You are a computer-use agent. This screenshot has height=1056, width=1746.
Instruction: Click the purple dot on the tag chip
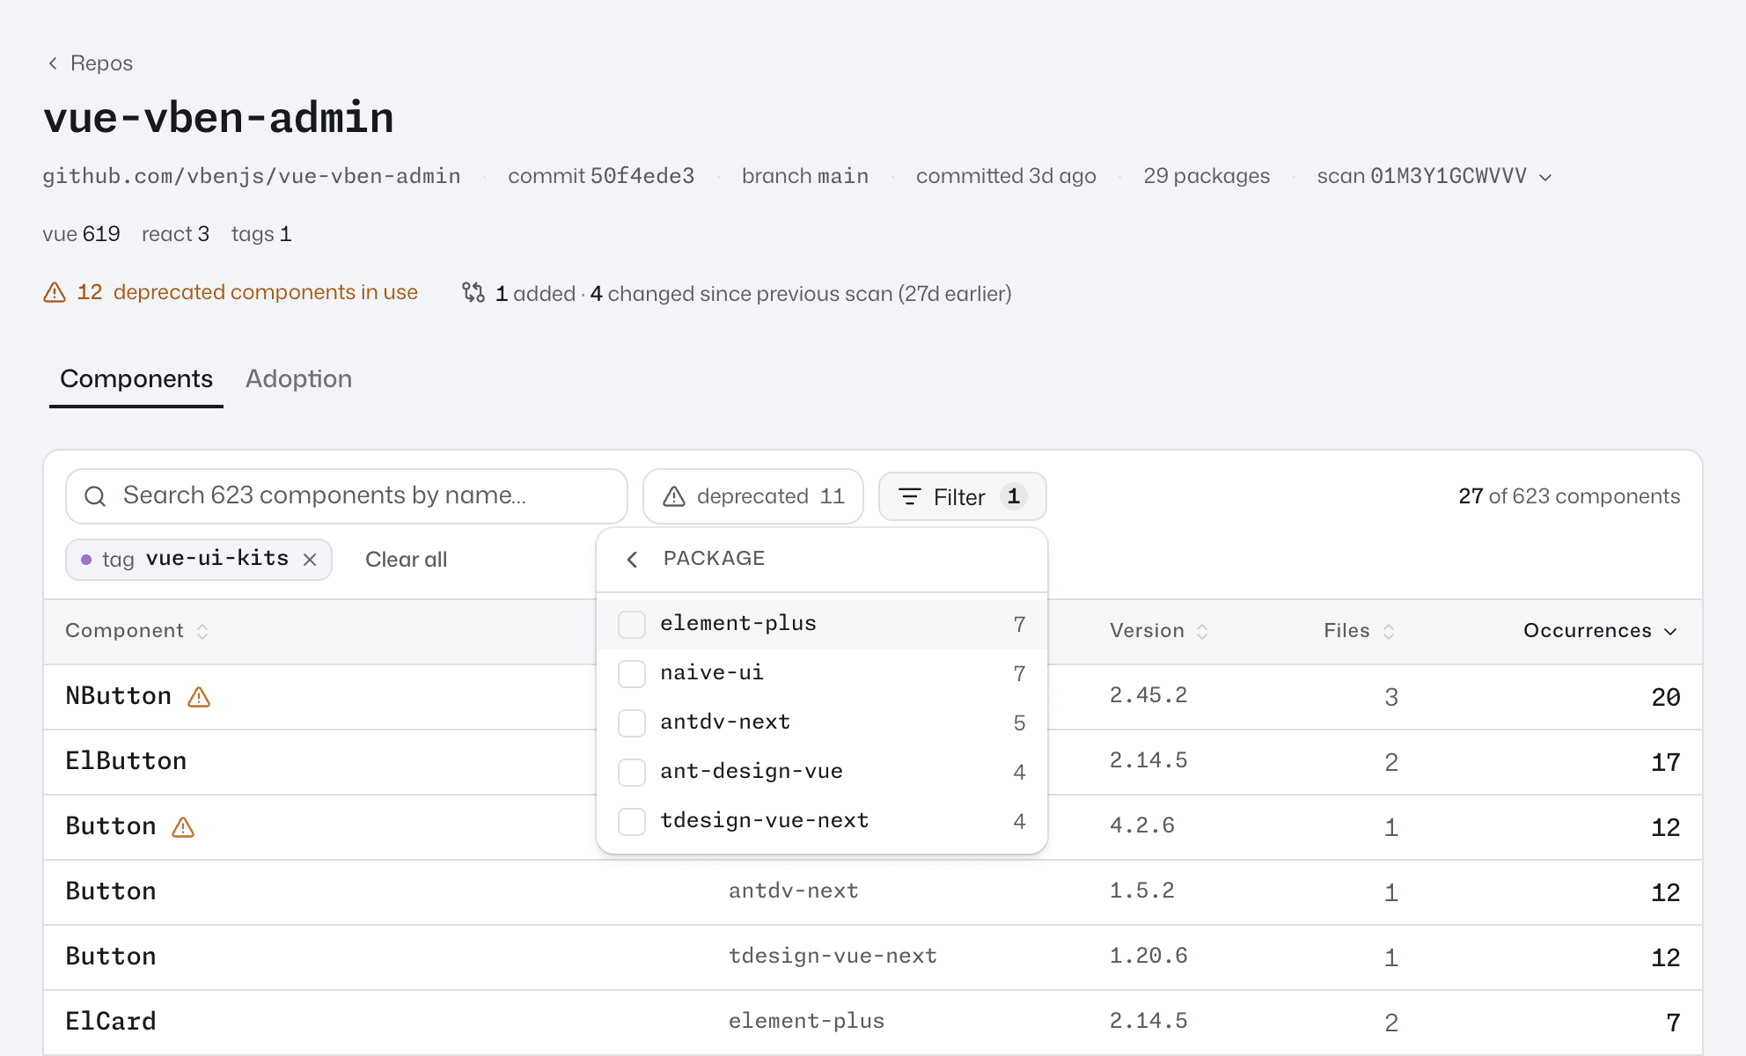86,560
